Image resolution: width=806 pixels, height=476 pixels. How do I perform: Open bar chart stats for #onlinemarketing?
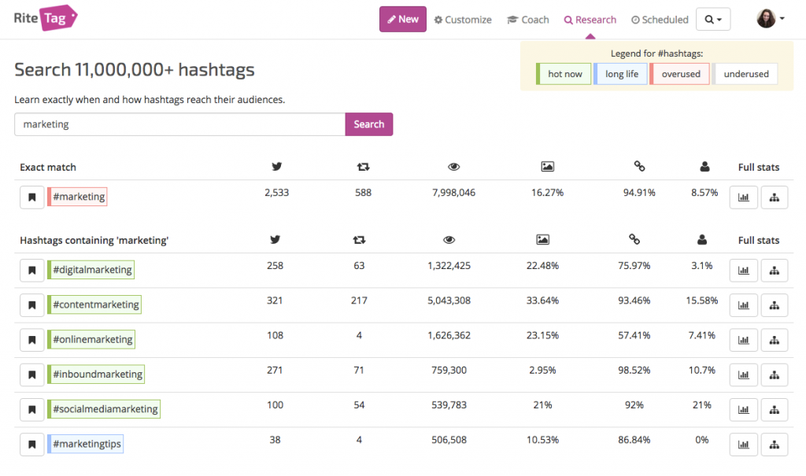743,340
